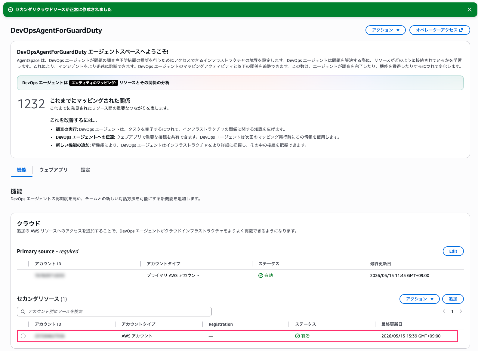Switch to the 設定 tab
This screenshot has width=478, height=351.
(x=85, y=170)
